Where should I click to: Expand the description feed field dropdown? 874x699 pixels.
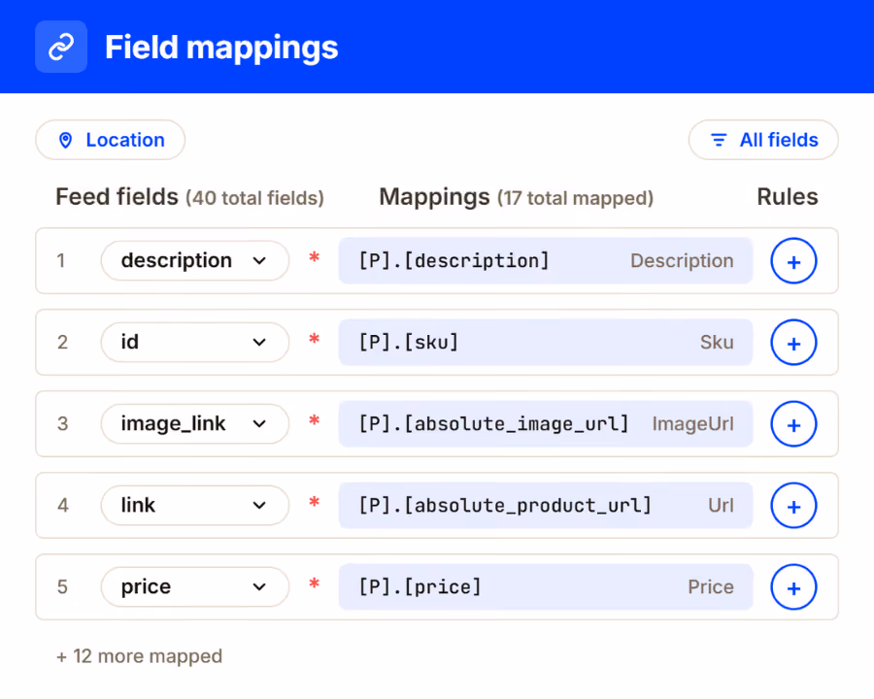pyautogui.click(x=195, y=261)
